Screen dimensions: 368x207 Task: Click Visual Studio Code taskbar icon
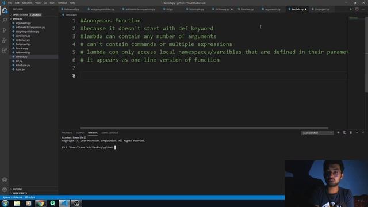[64, 203]
